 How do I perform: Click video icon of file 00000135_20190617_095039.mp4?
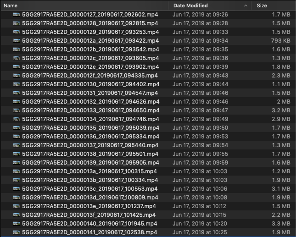pos(17,127)
